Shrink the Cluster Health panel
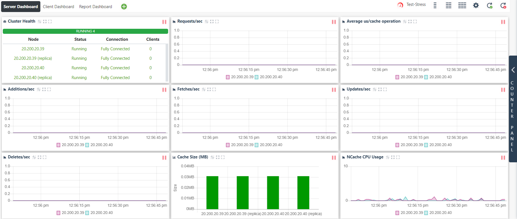The height and width of the screenshot is (219, 517). [40, 22]
